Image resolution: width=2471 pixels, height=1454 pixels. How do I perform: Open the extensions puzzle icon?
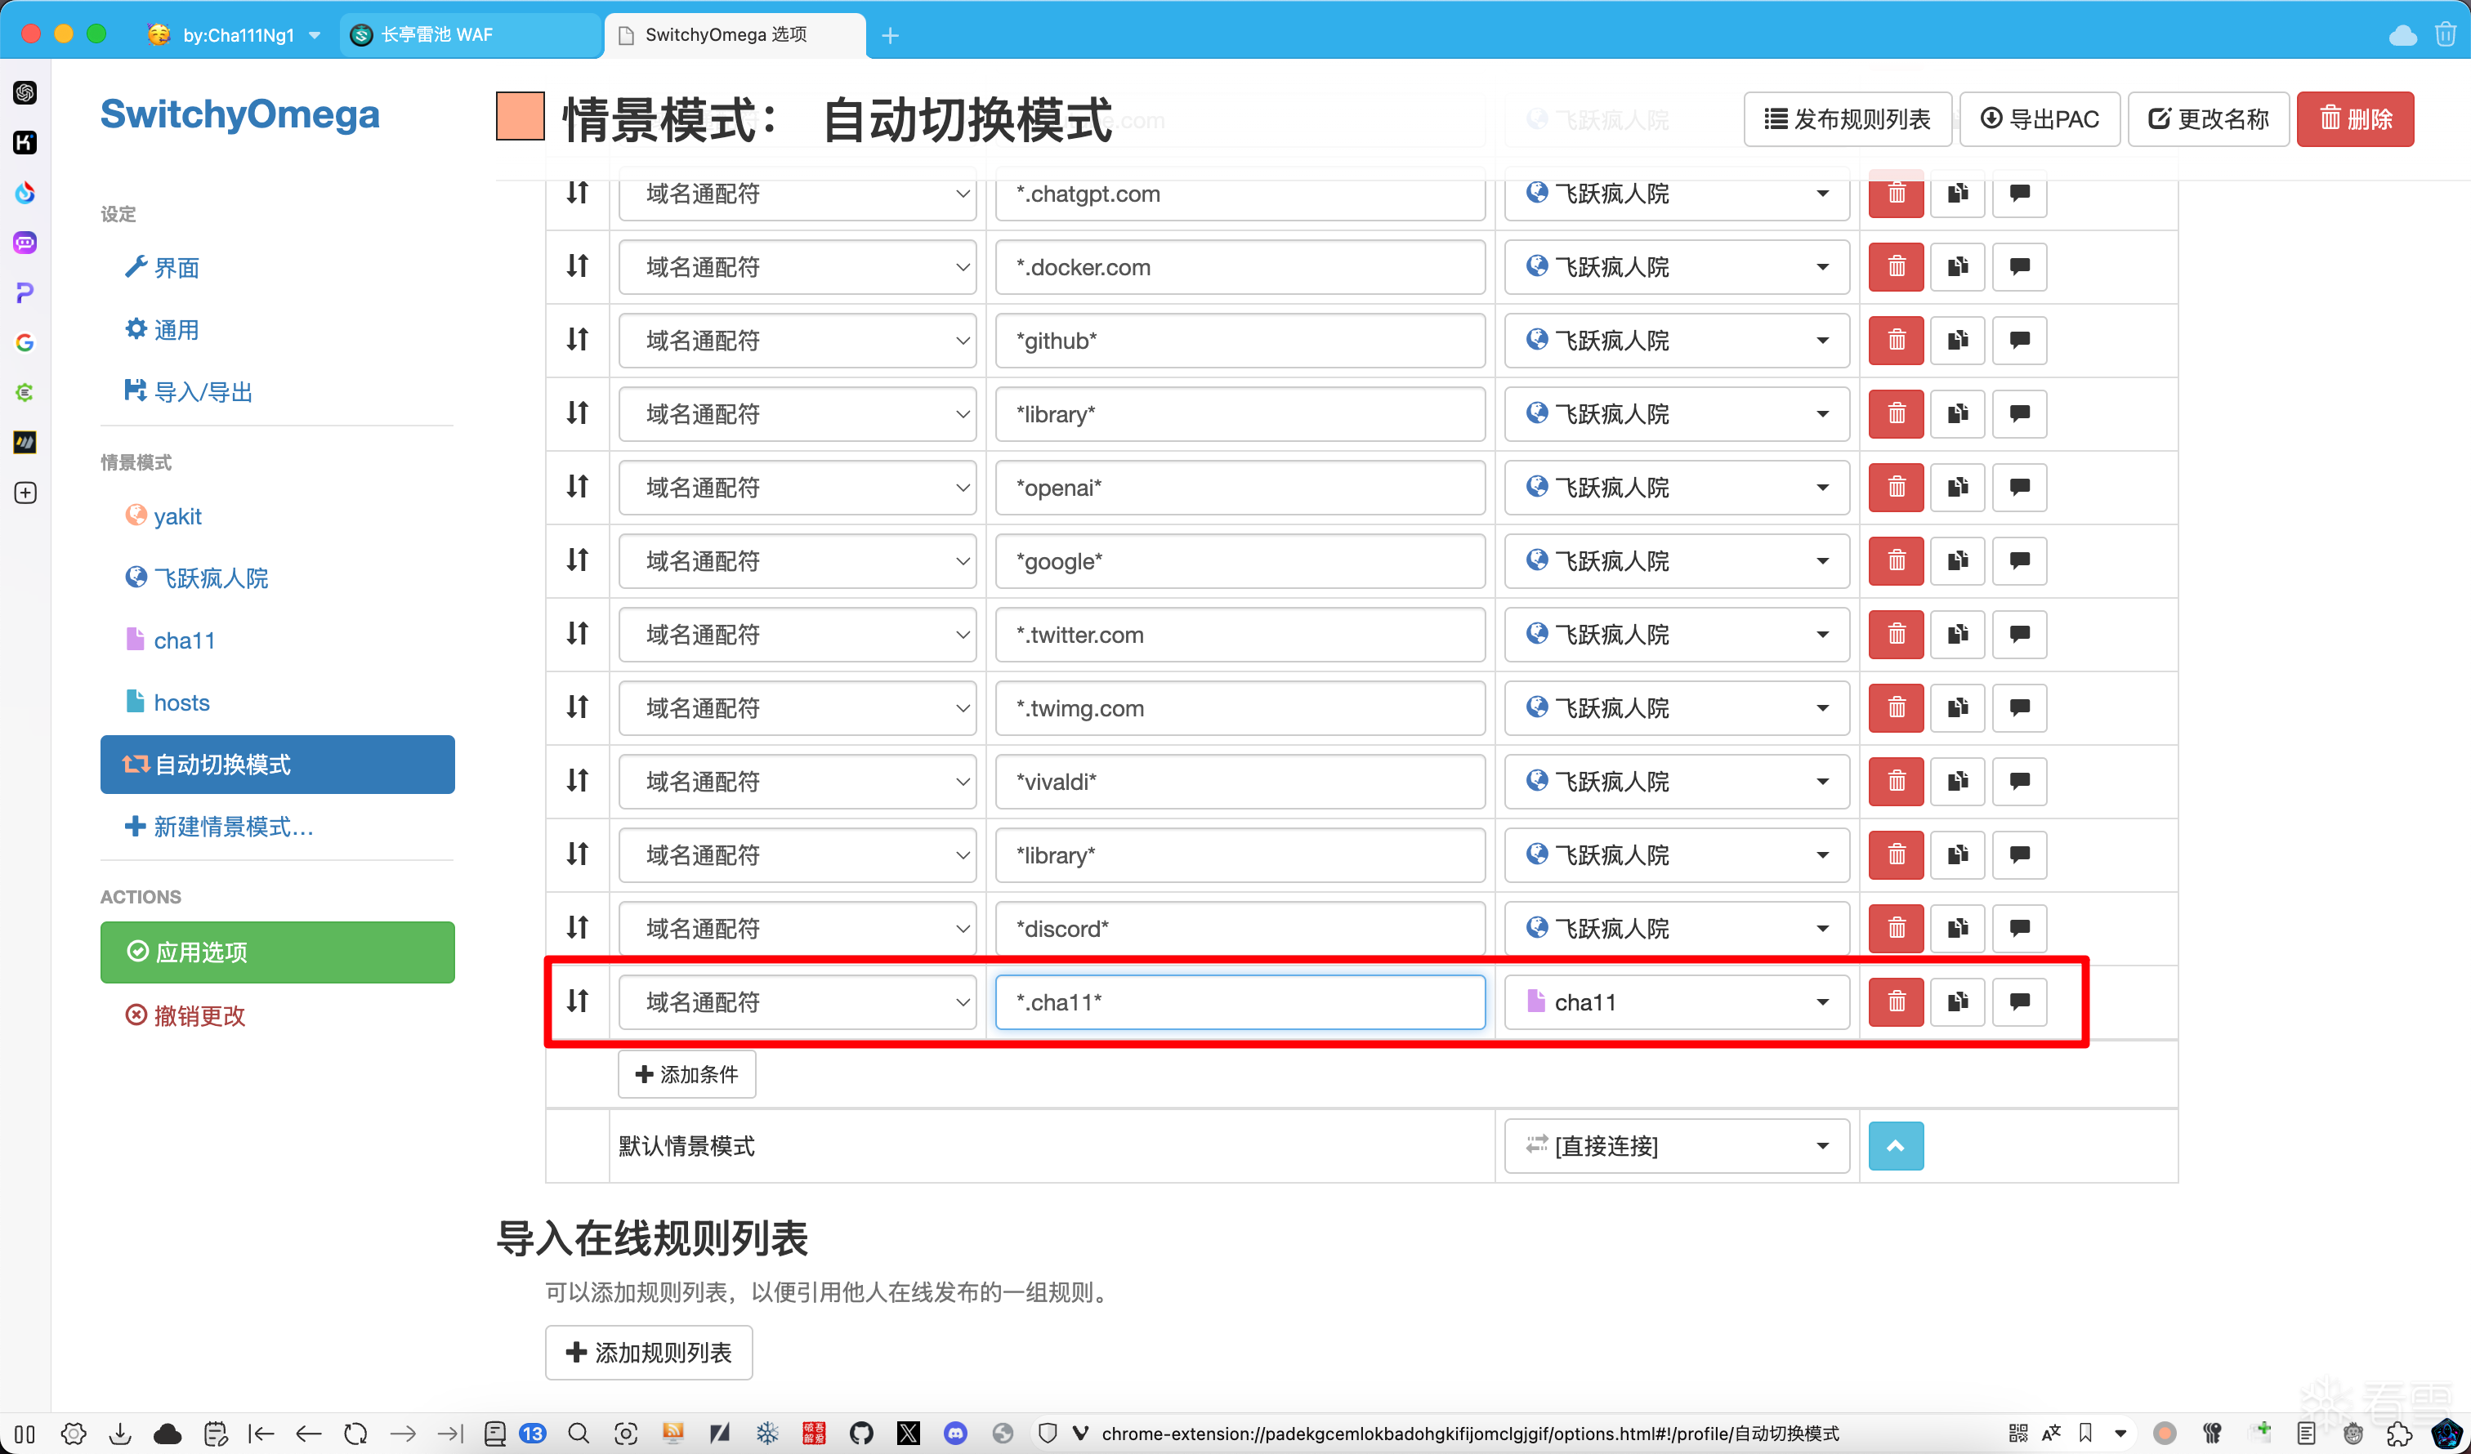pyautogui.click(x=2398, y=1433)
